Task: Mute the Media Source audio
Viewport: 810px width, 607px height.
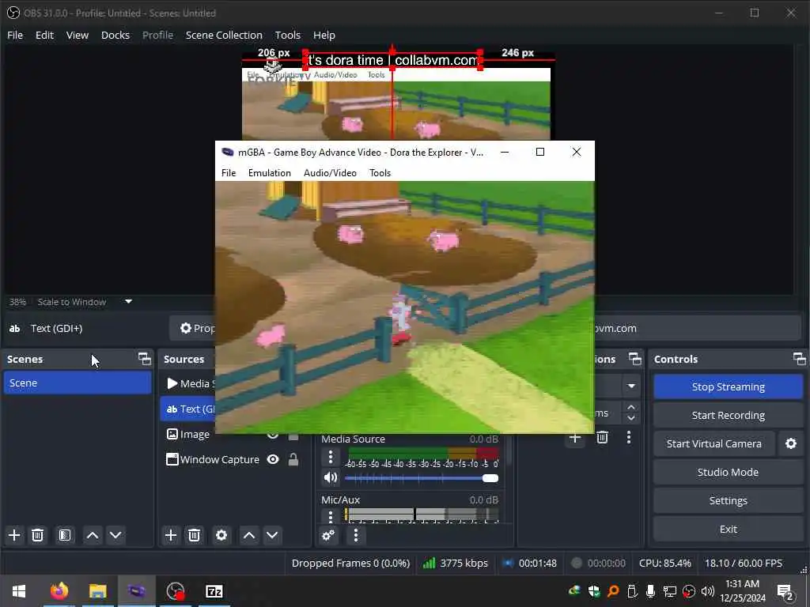Action: tap(331, 478)
